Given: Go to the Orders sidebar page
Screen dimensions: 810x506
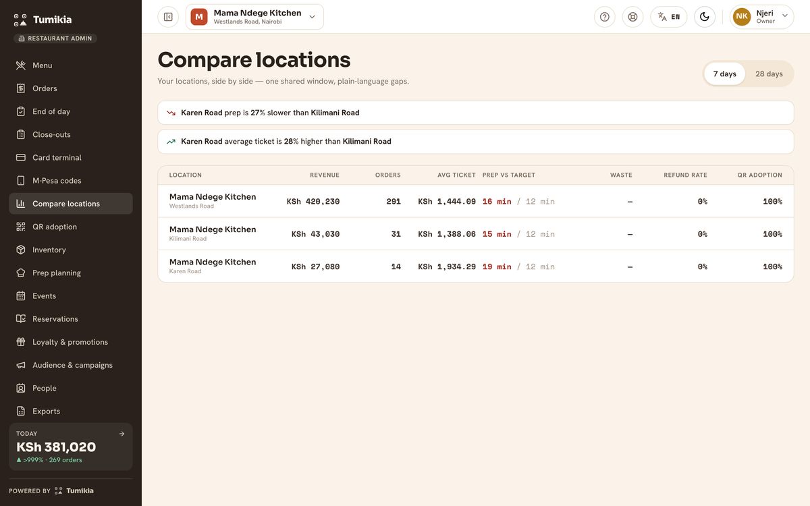Looking at the screenshot, I should click(71, 88).
